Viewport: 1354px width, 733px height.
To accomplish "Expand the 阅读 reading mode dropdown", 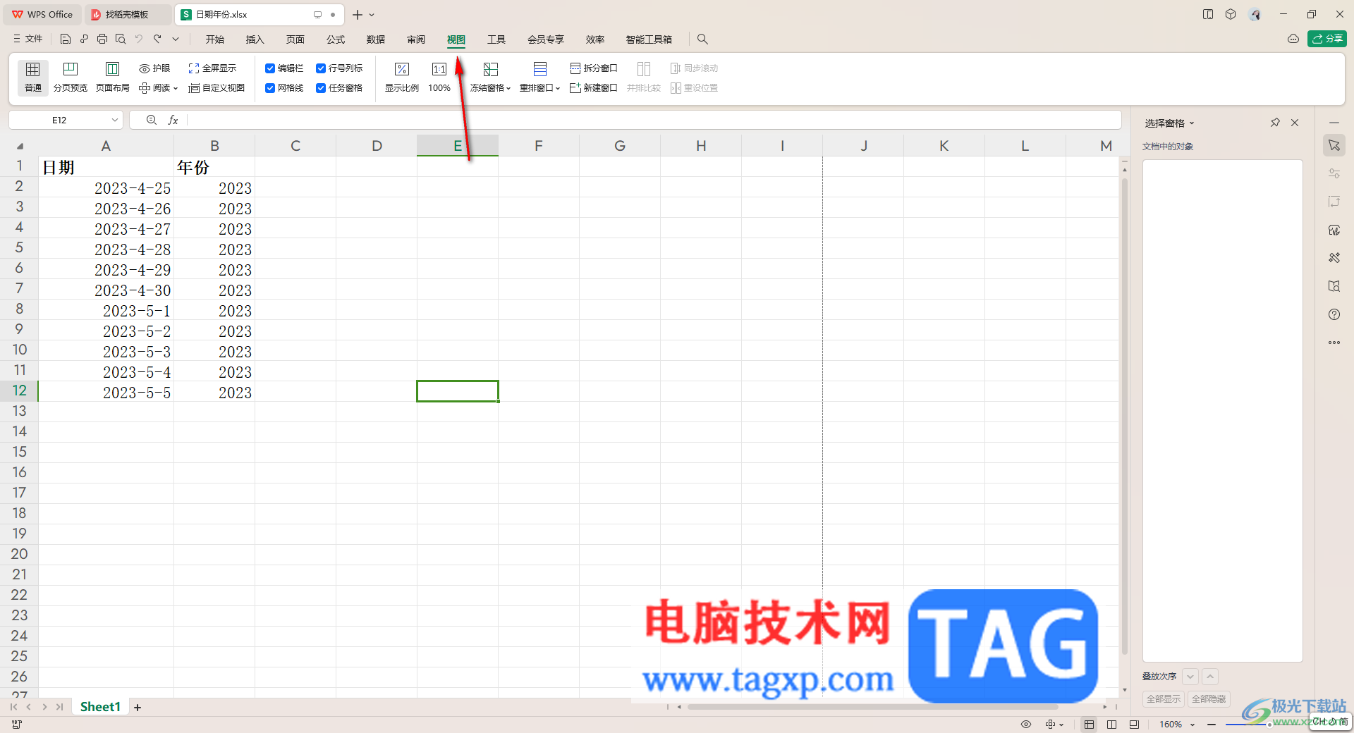I will tap(175, 89).
